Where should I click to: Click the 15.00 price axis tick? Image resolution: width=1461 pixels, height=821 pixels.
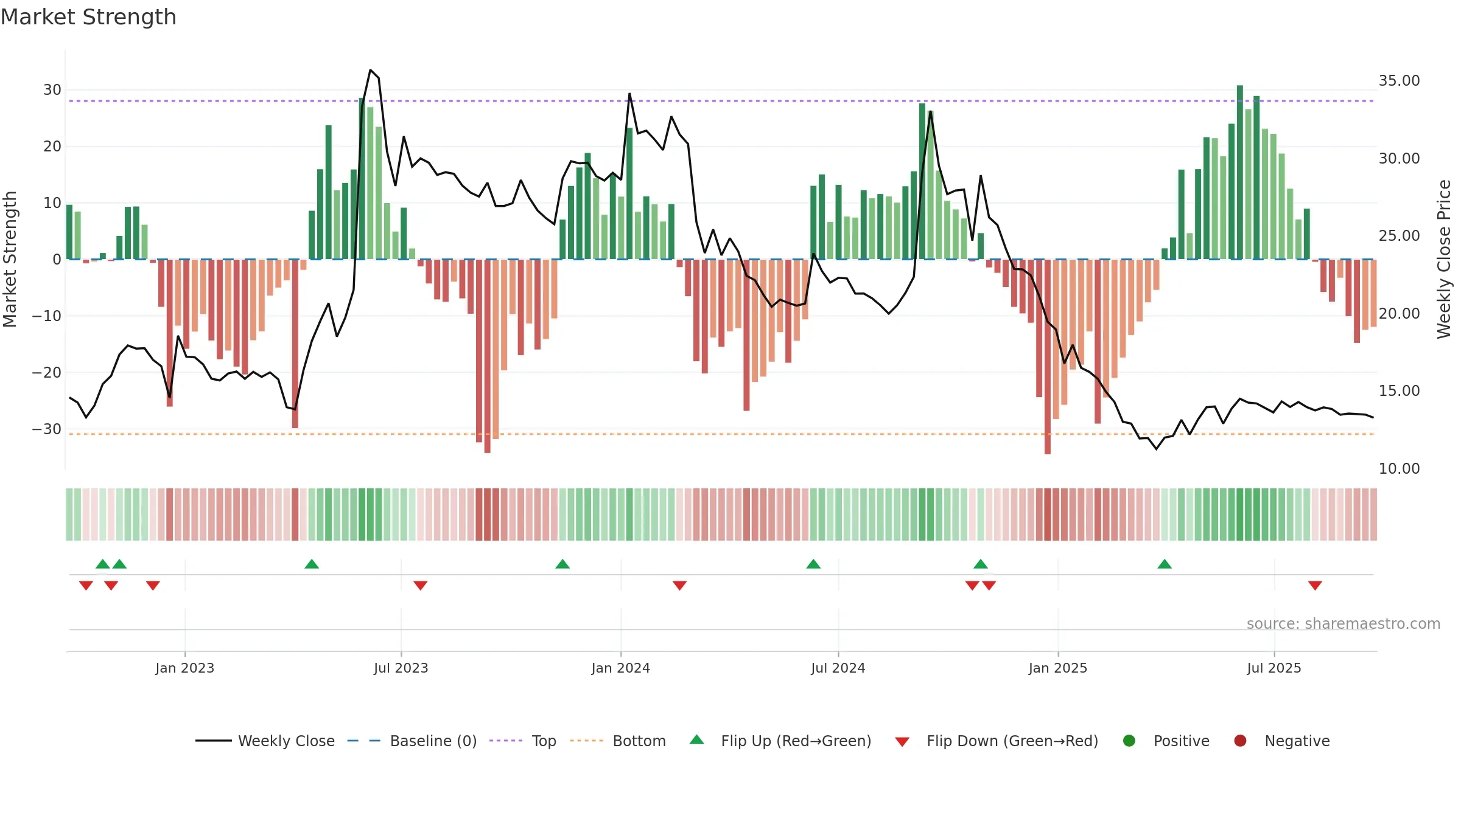click(x=1399, y=391)
